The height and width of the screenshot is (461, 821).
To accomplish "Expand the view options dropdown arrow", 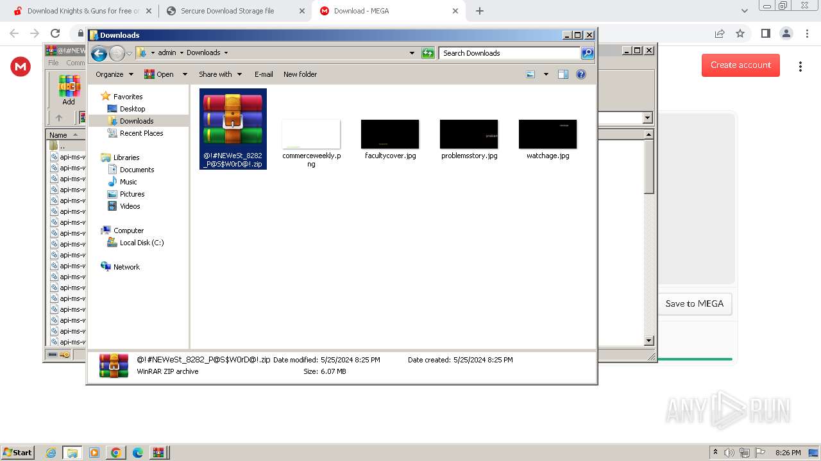I will pyautogui.click(x=546, y=74).
